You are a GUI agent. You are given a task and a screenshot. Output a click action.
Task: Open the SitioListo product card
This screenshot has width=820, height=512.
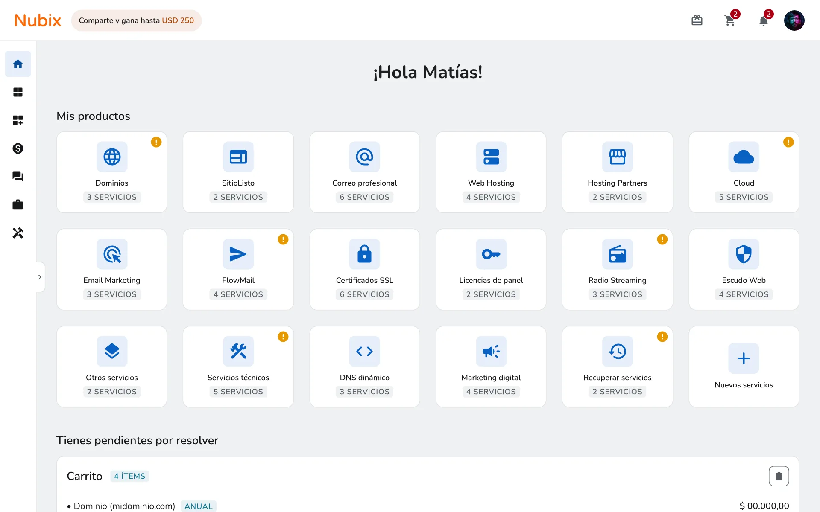(x=238, y=172)
